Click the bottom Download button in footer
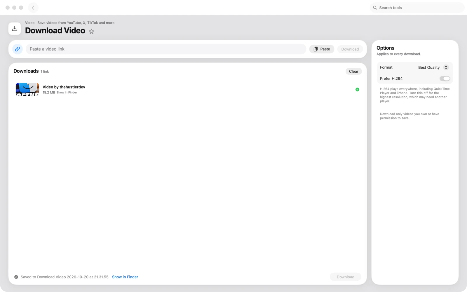 pos(346,277)
